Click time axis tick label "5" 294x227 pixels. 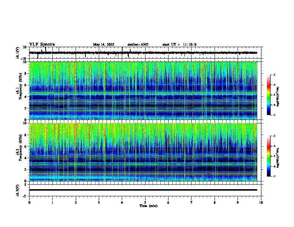tap(145, 203)
